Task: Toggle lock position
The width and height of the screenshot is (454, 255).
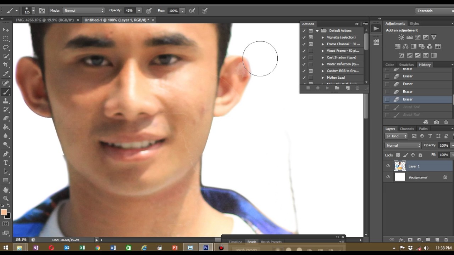Action: click(x=413, y=155)
